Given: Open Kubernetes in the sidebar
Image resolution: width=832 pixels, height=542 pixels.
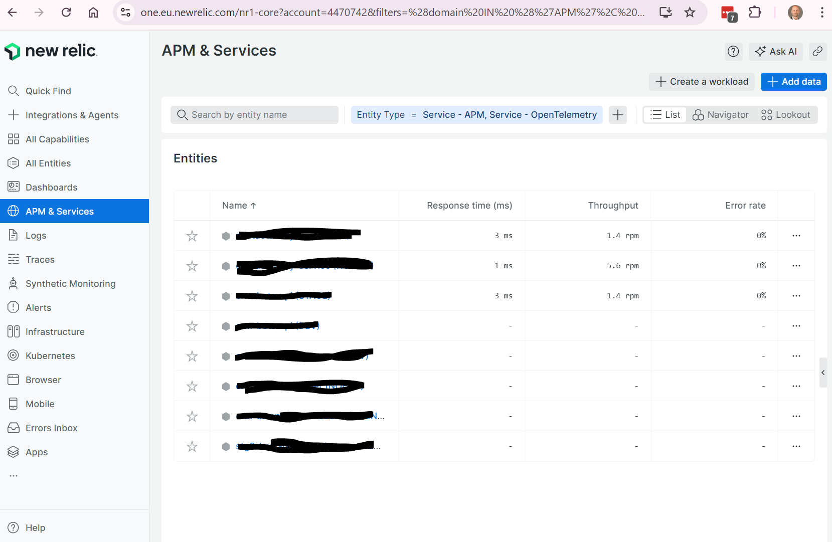Looking at the screenshot, I should coord(74,355).
